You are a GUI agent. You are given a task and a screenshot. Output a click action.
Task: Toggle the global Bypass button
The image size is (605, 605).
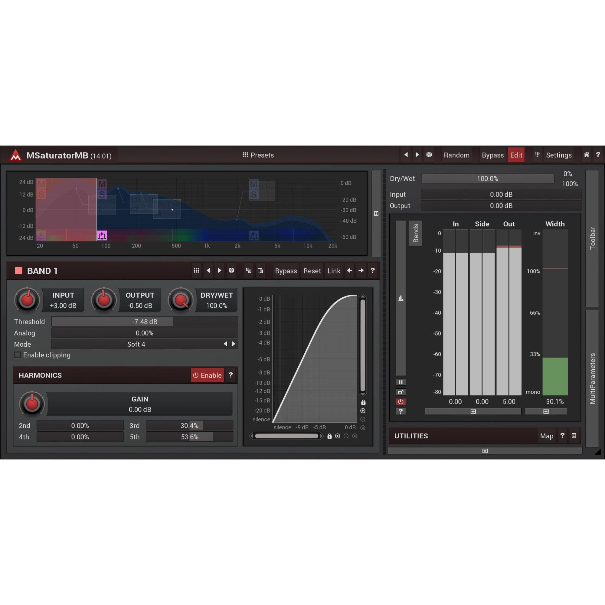(x=492, y=155)
